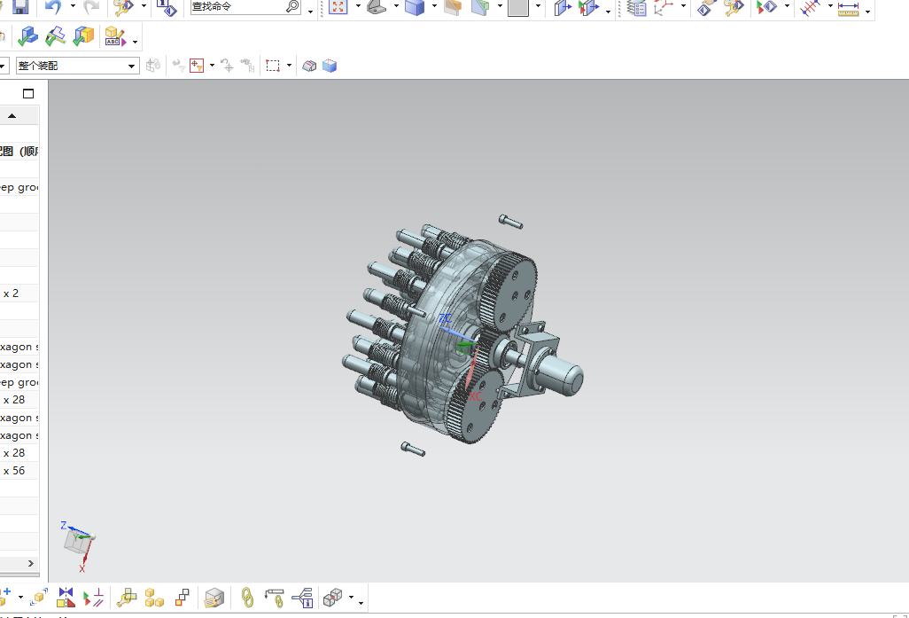Click the Save floppy disk icon
Image resolution: width=909 pixels, height=618 pixels.
[21, 7]
